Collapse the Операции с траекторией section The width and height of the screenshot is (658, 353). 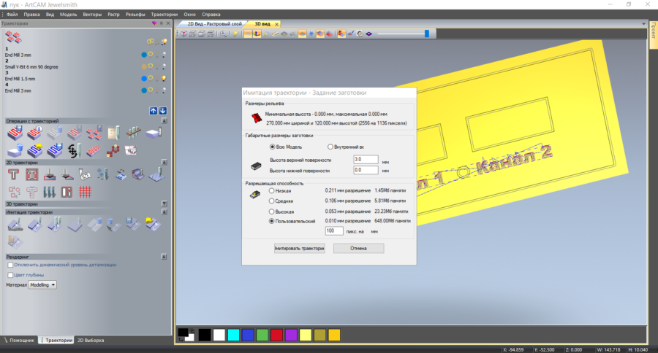164,121
